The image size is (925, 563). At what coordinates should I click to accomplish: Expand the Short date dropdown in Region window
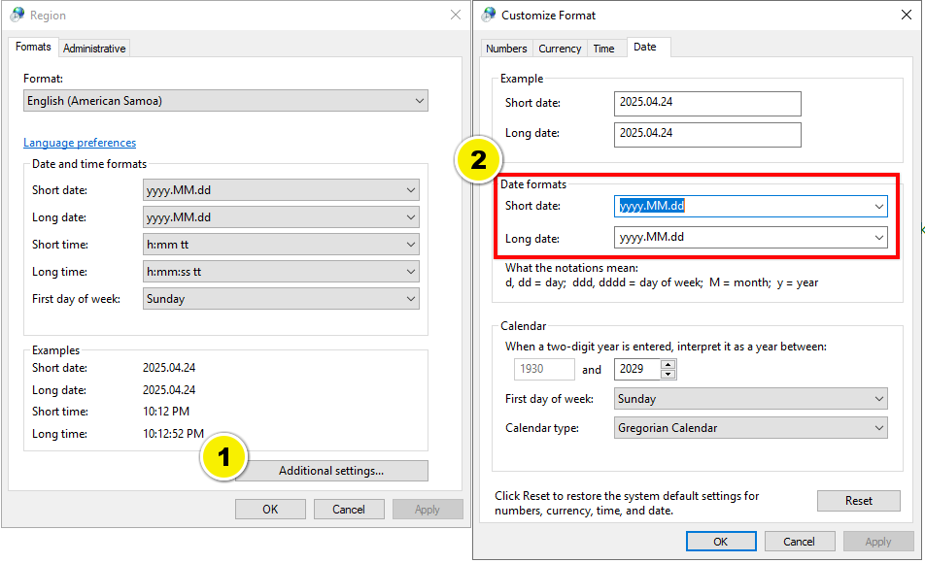(x=412, y=189)
